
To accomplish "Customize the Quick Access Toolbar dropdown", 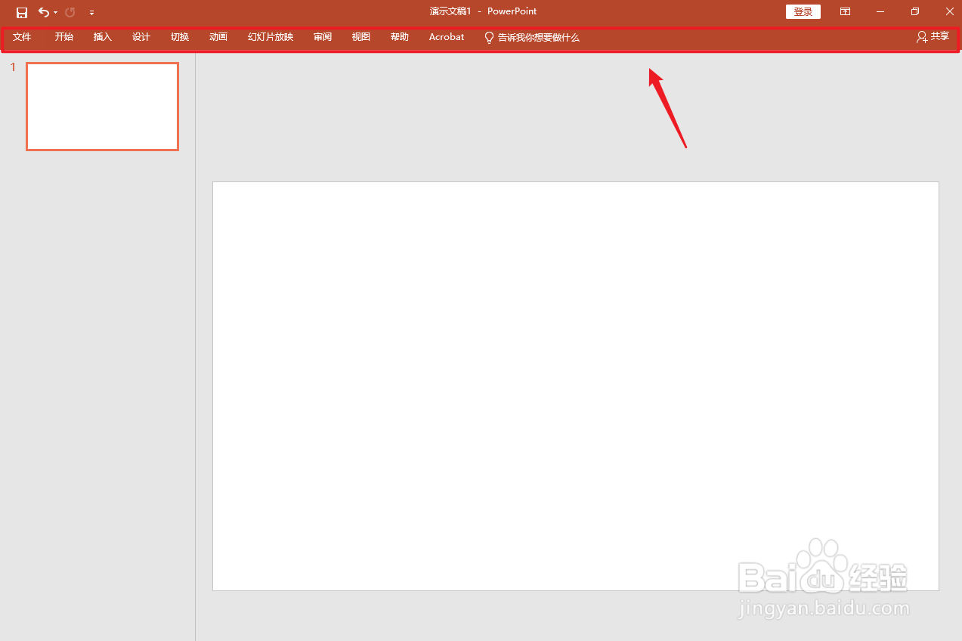I will (91, 13).
